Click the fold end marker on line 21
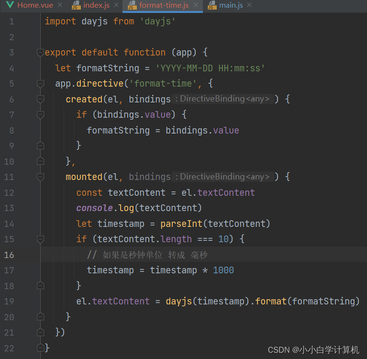Screen dimensions: 367x359 [x=41, y=332]
